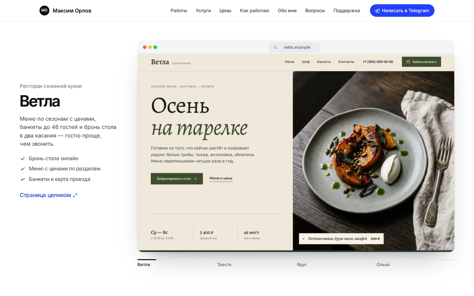
Task: Switch to the Ярус project tab
Action: [302, 265]
